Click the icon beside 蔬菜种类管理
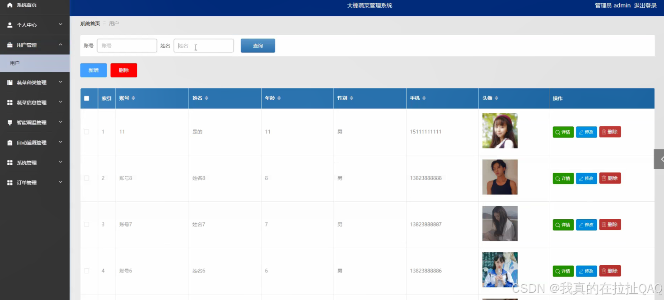664x300 pixels. coord(10,83)
